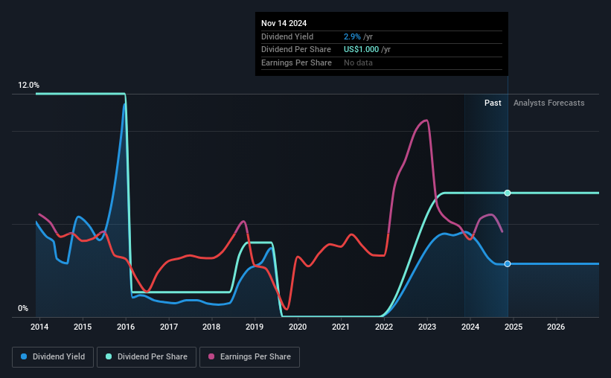The width and height of the screenshot is (611, 378).
Task: Select the teal data point marker on the dividend per share line
Action: 508,193
